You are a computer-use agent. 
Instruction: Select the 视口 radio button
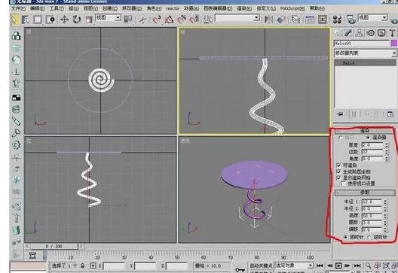341,138
